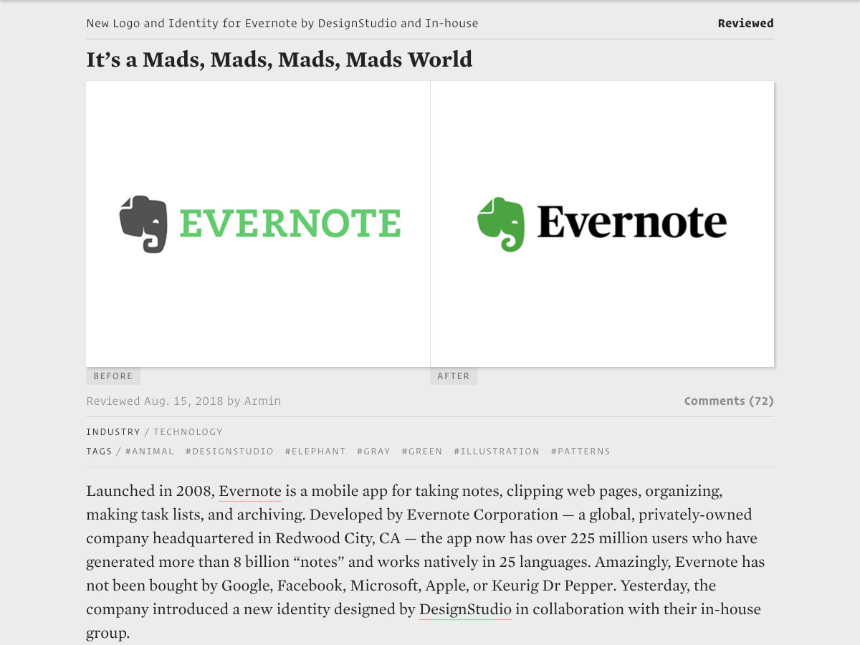This screenshot has height=645, width=860.
Task: Click the Reviewed label in the header
Action: pos(745,23)
